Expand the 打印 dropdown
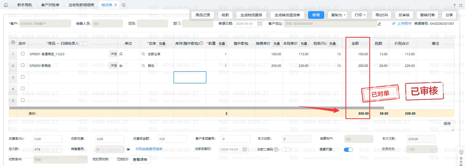The width and height of the screenshot is (465, 166). tap(360, 15)
